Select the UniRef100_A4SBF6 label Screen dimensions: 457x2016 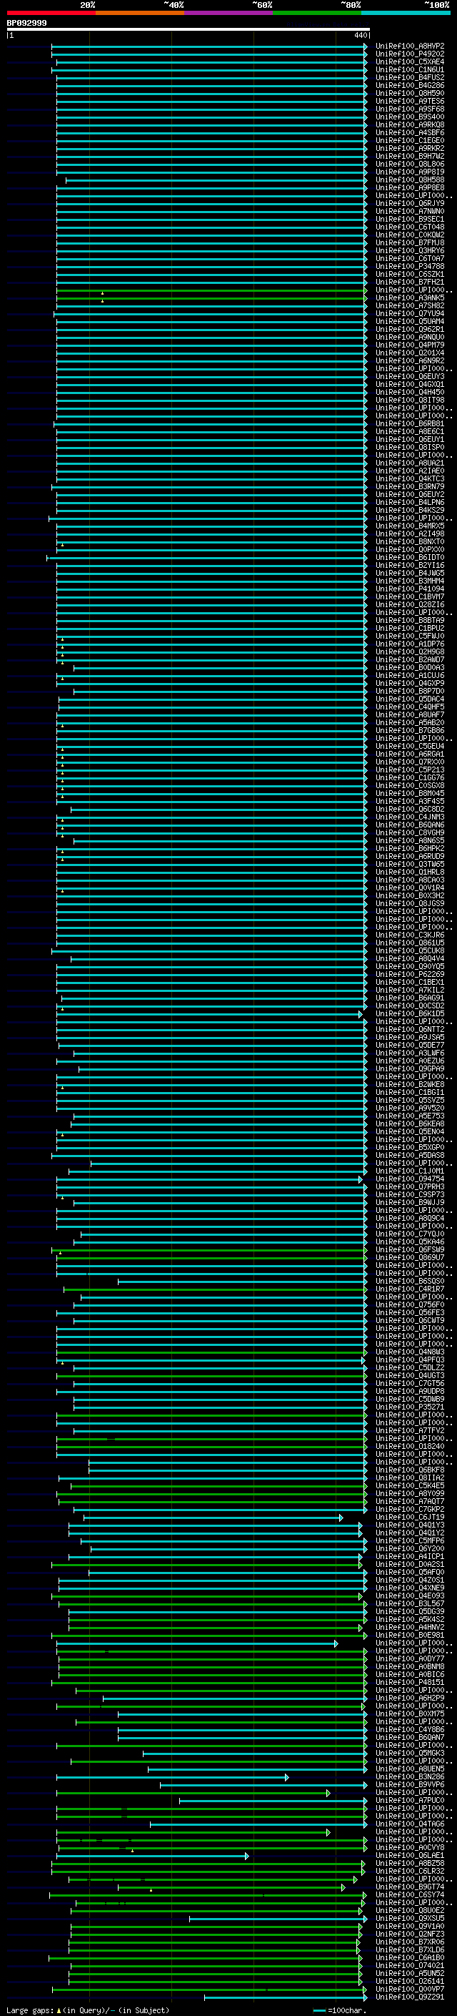pos(410,133)
